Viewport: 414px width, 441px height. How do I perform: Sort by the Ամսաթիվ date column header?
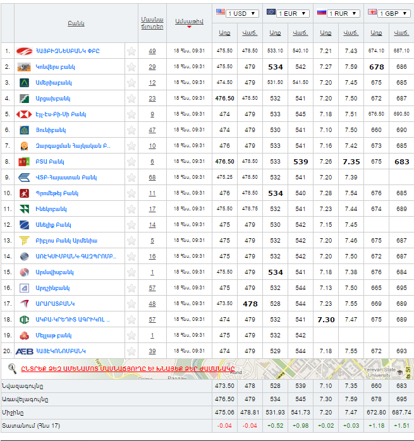188,21
